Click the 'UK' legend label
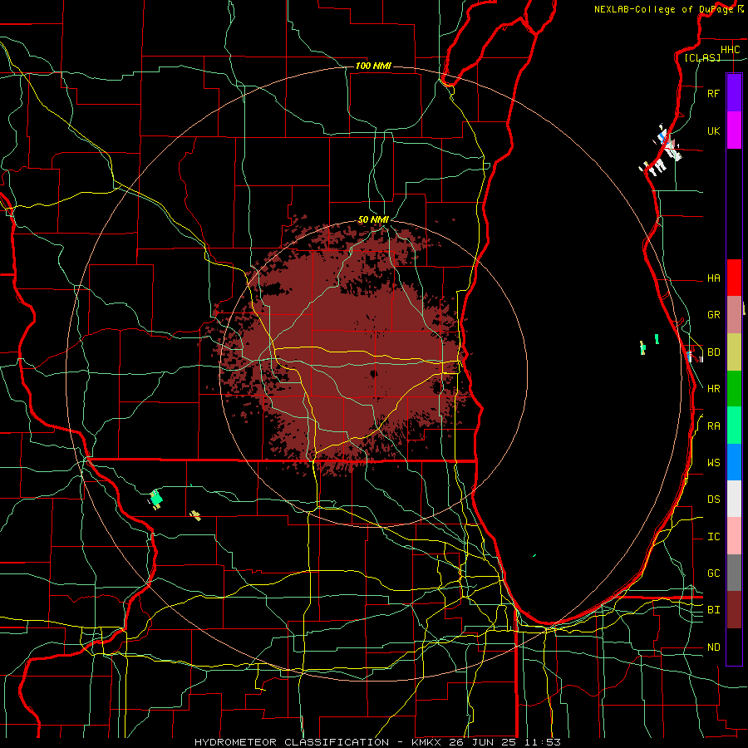748x748 pixels. click(714, 130)
